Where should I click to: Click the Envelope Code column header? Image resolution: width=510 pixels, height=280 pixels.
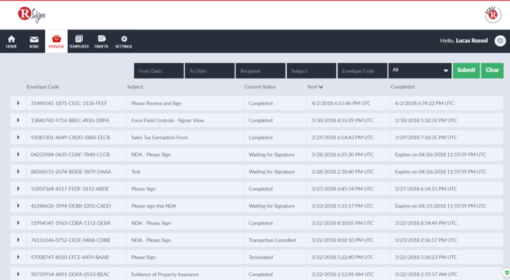[x=43, y=87]
